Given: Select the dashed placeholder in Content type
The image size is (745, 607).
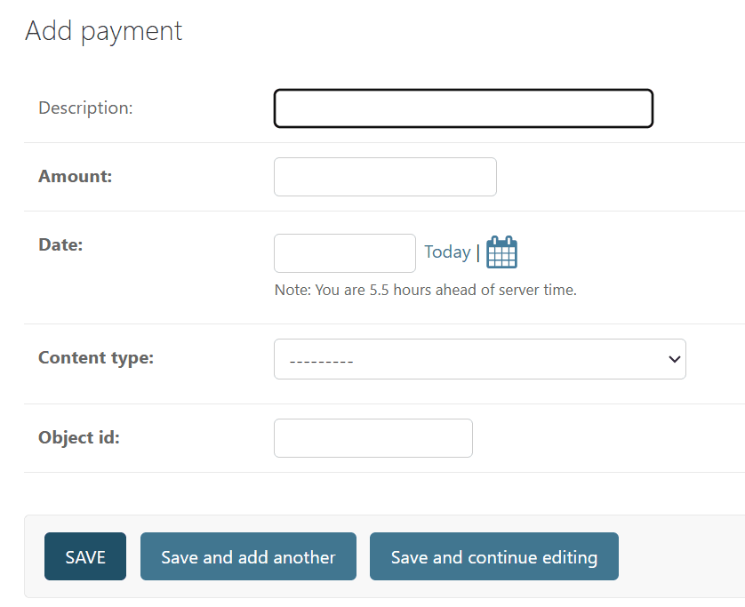Looking at the screenshot, I should (322, 360).
